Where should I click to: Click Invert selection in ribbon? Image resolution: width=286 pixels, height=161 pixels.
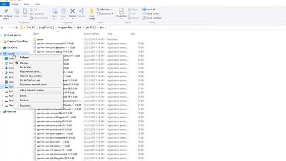pyautogui.click(x=152, y=18)
